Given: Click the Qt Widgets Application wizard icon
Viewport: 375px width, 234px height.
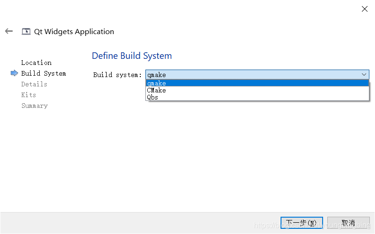Looking at the screenshot, I should 26,31.
